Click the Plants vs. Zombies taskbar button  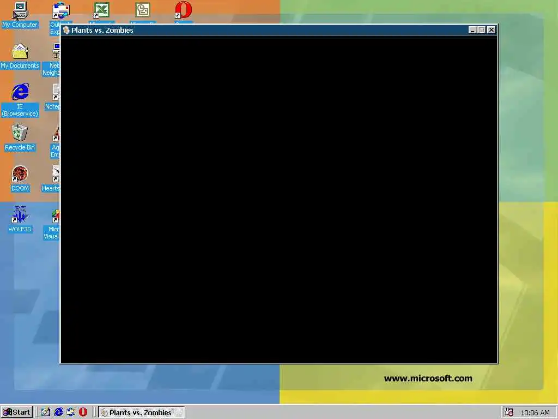pos(141,412)
